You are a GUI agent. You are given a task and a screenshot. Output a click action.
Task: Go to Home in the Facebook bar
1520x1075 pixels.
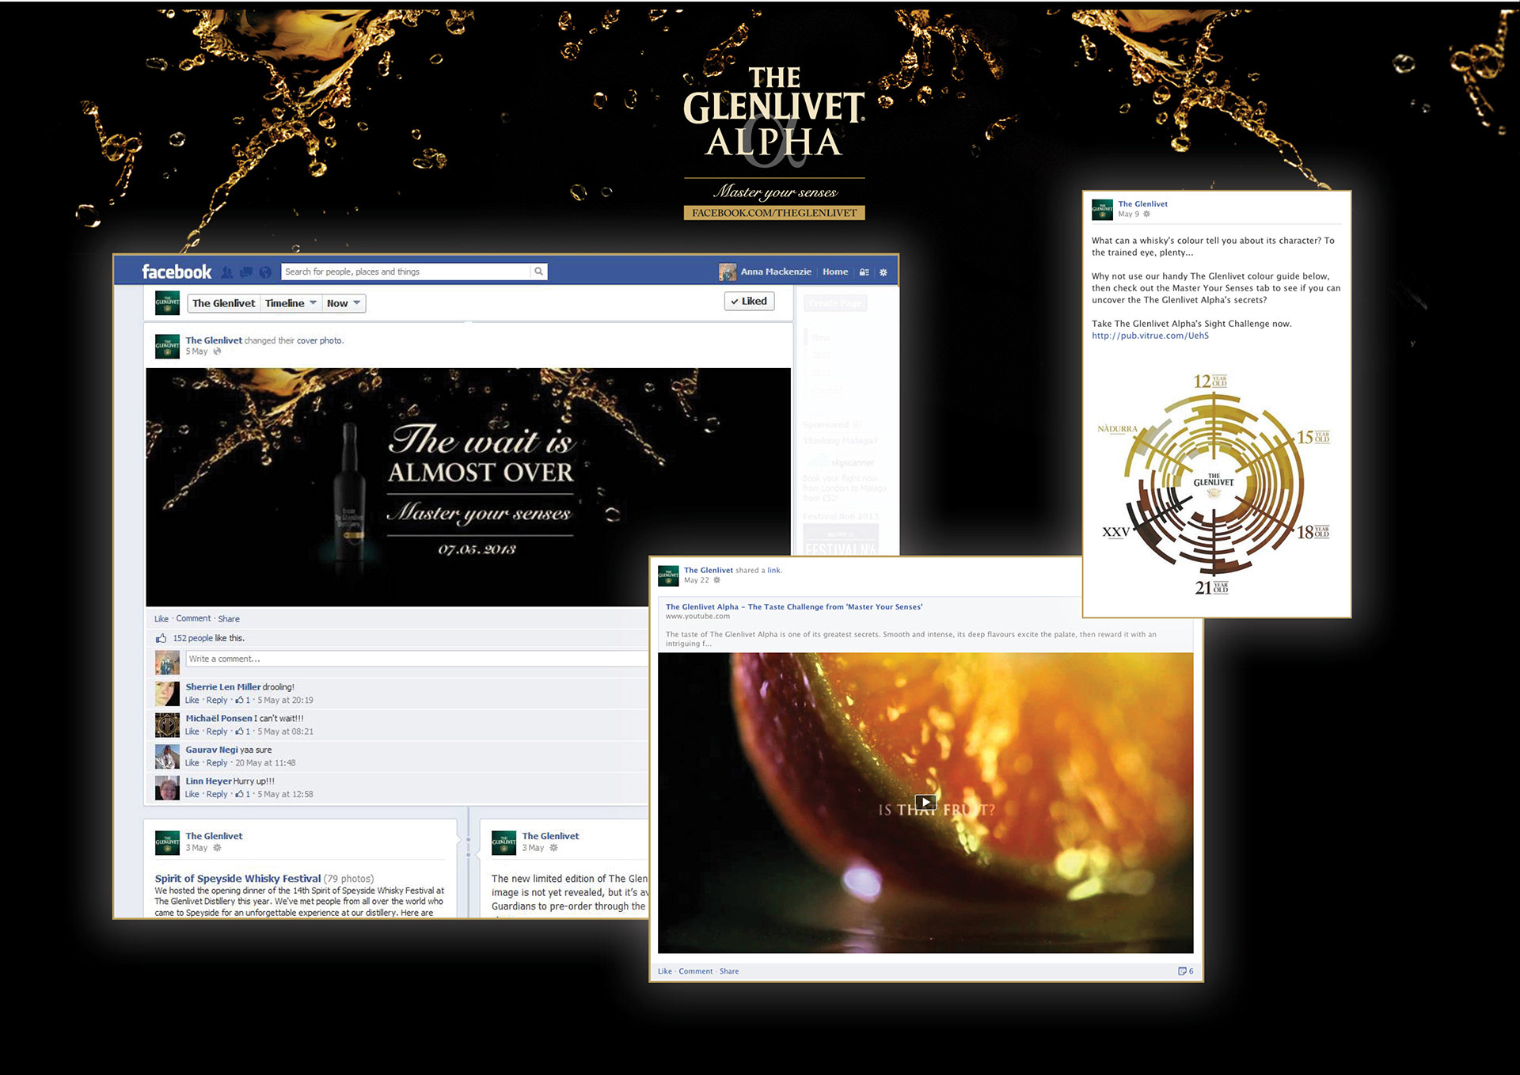[x=834, y=272]
